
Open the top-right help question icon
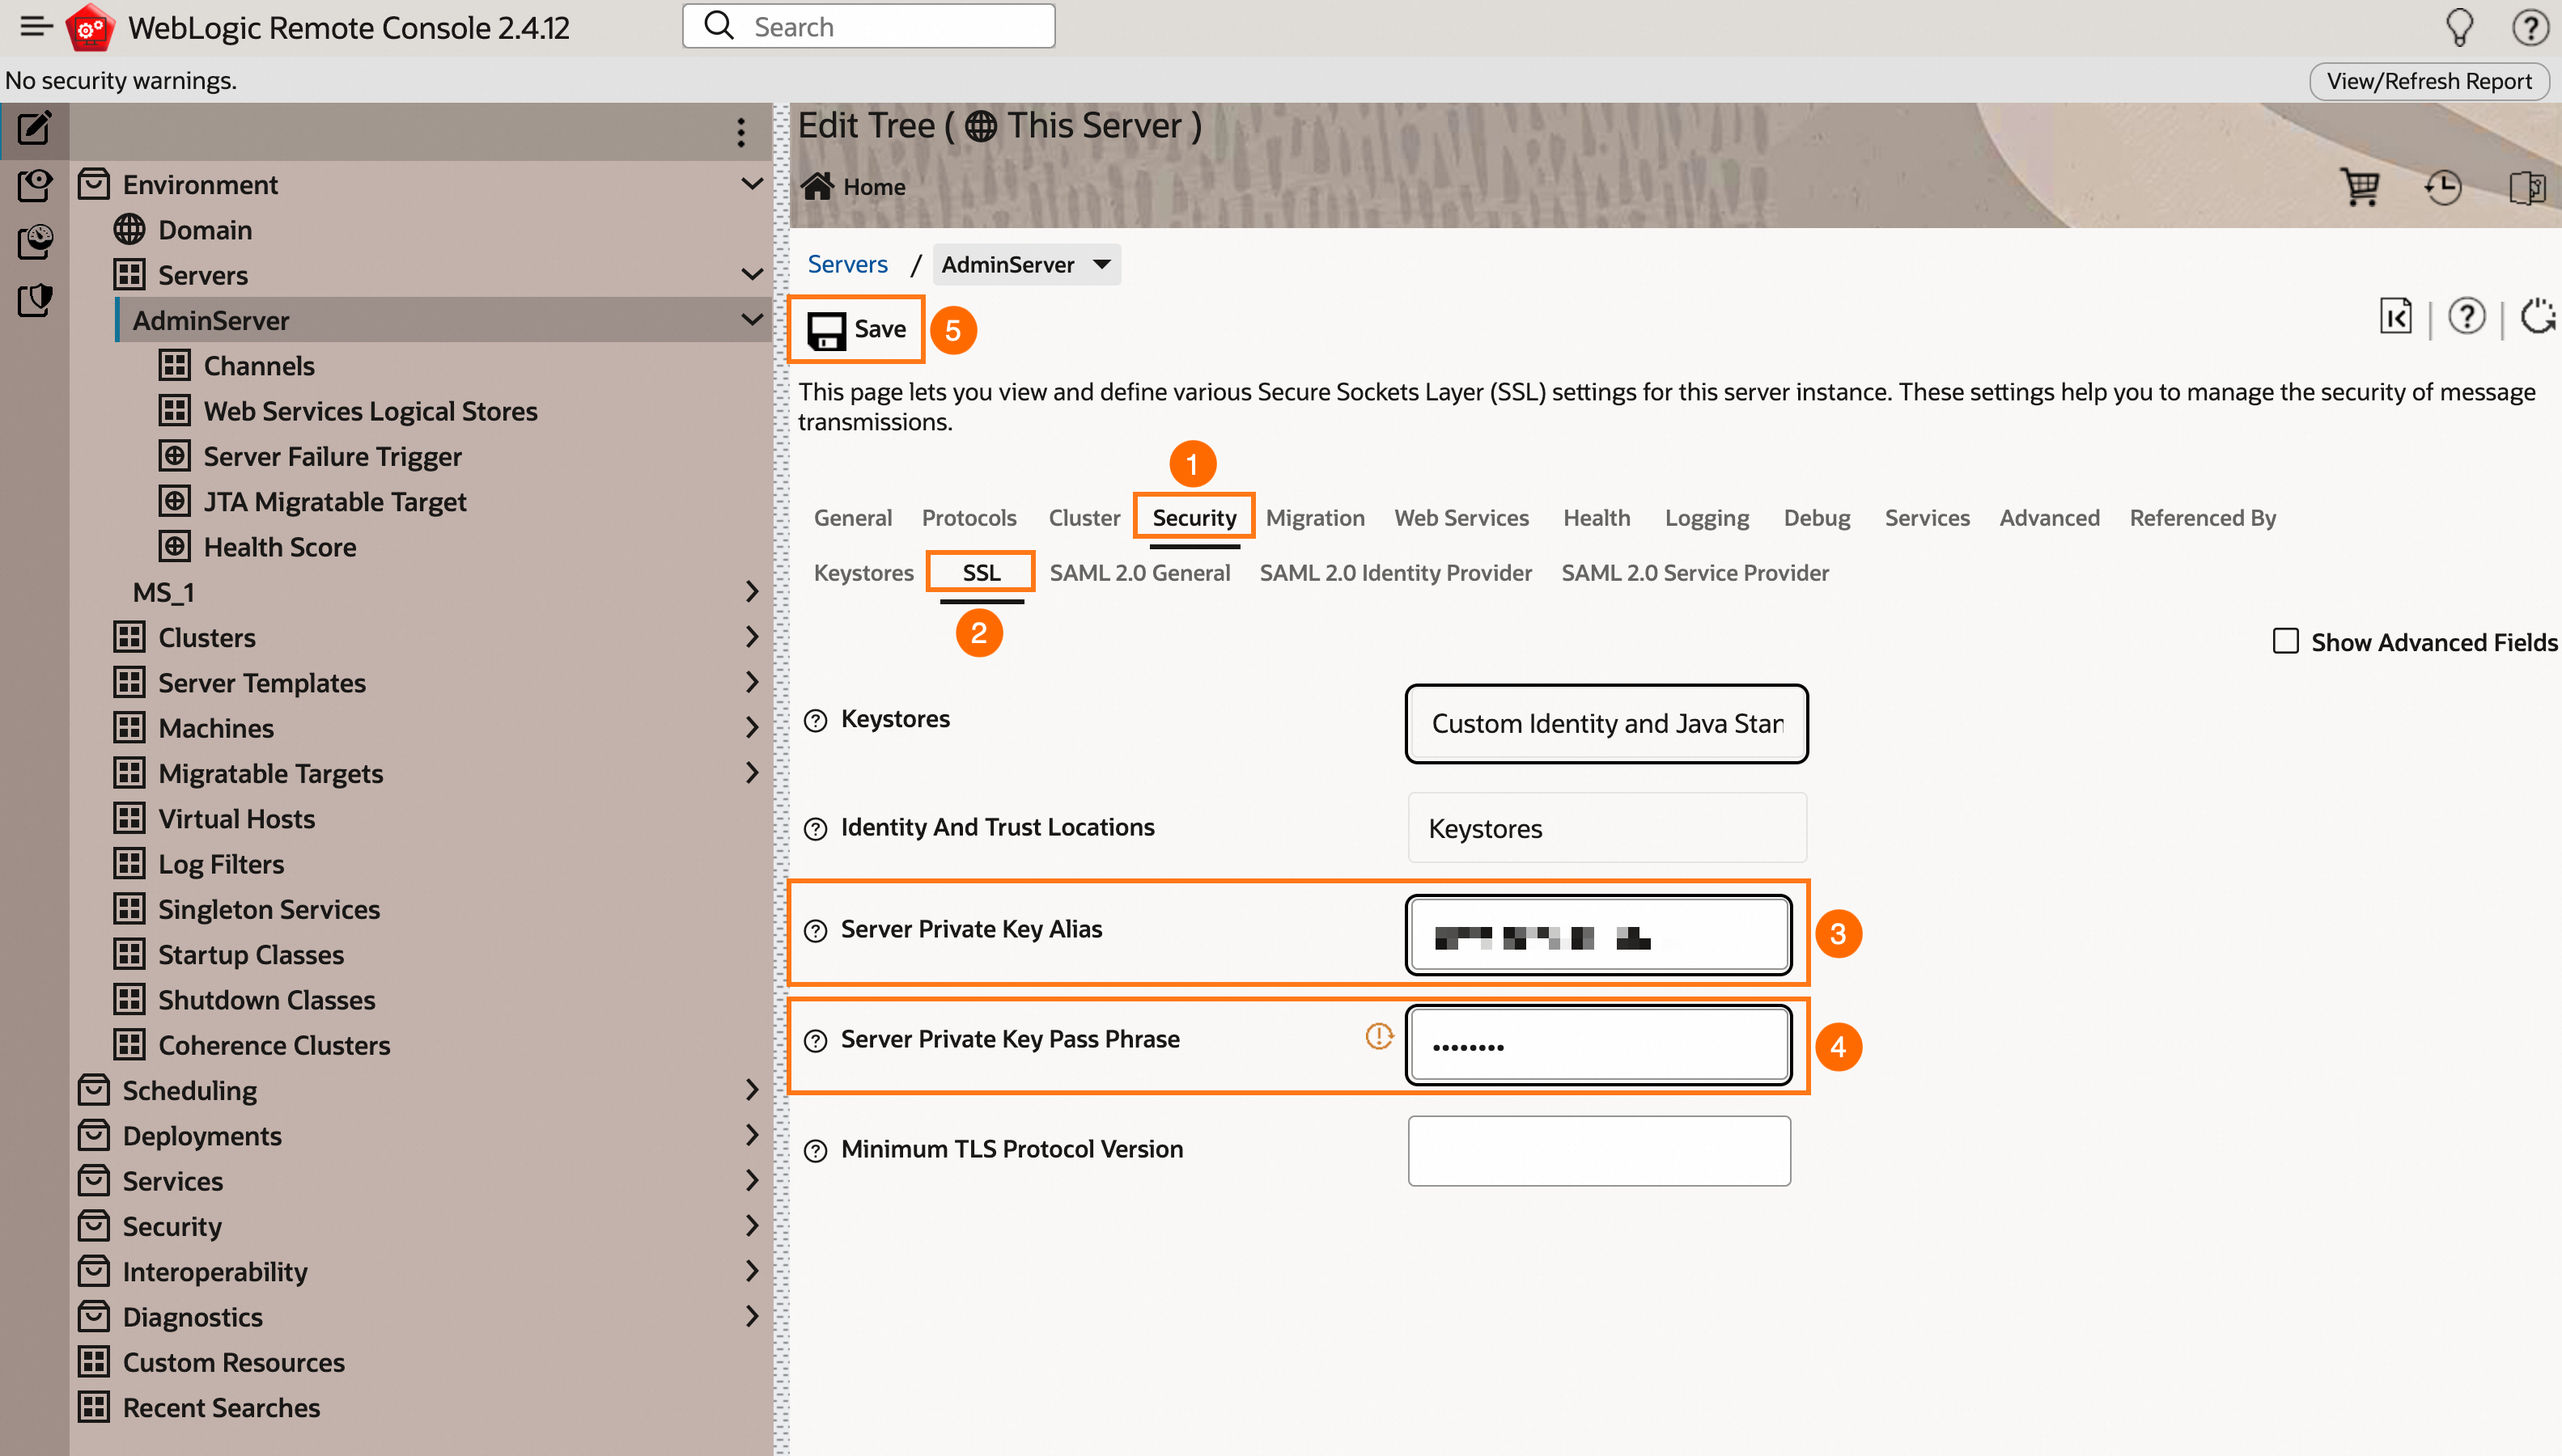tap(2530, 27)
